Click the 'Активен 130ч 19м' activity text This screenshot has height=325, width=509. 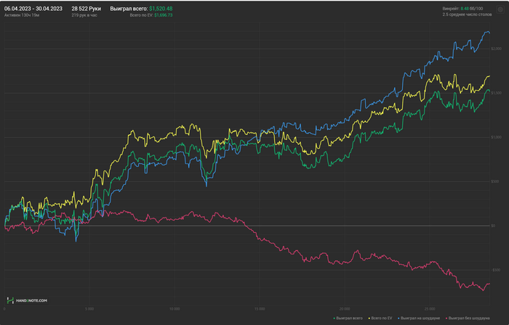pyautogui.click(x=22, y=15)
